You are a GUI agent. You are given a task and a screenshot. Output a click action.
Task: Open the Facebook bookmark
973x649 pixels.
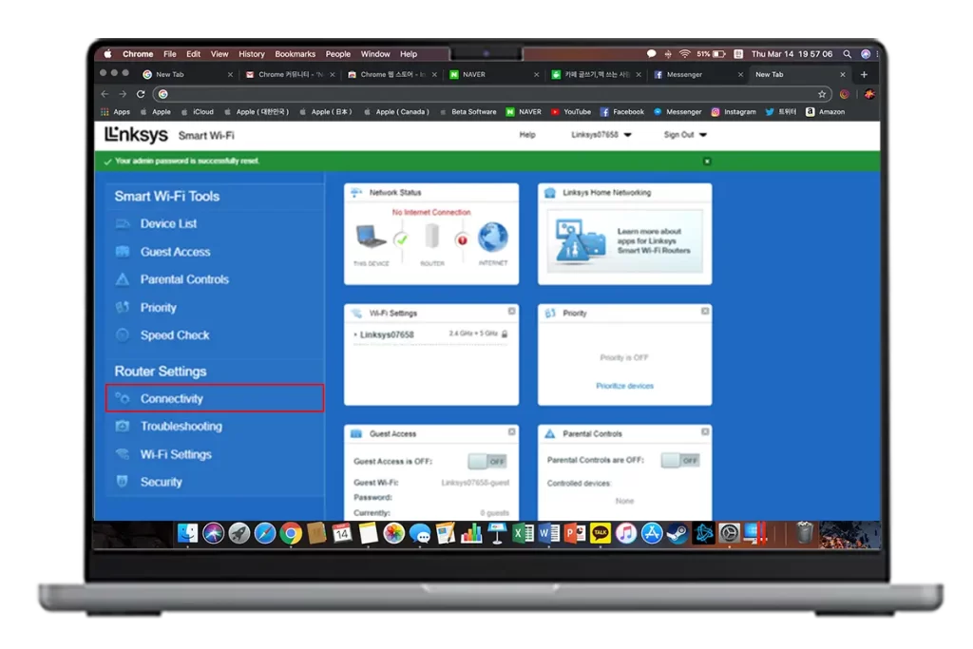pos(621,112)
